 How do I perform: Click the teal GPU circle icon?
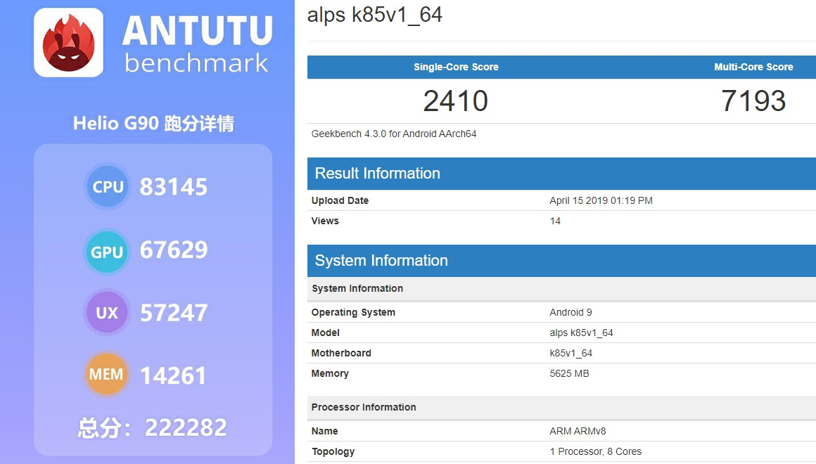point(107,252)
